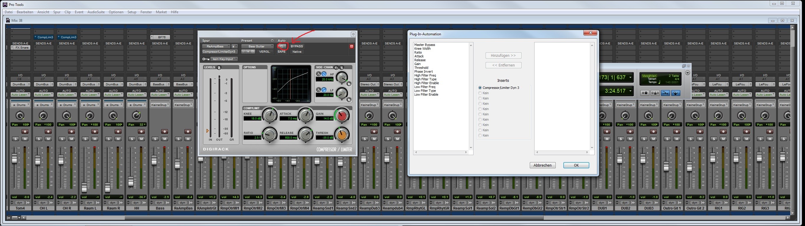Click the next preset plus button
This screenshot has height=226, width=805.
click(248, 52)
